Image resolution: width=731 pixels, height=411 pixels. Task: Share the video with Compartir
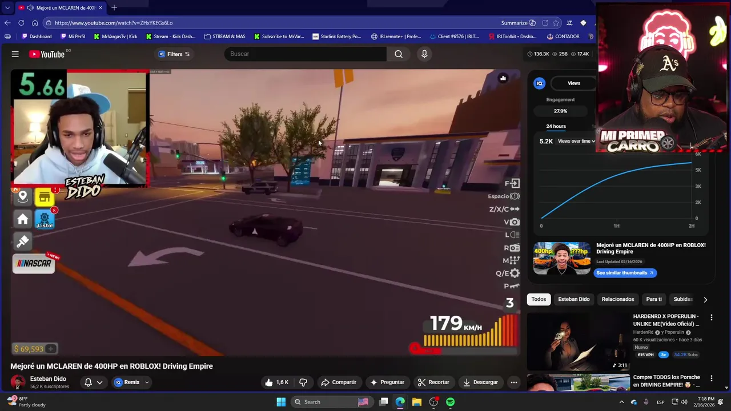tap(339, 382)
